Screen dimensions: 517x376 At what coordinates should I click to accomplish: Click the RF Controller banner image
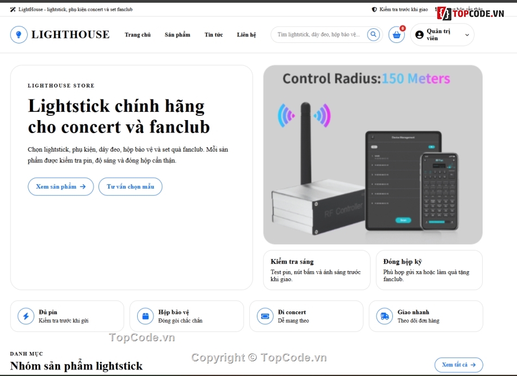coord(373,155)
